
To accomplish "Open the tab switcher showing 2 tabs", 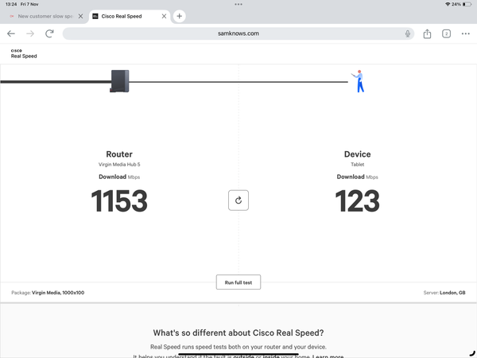I will click(x=447, y=33).
